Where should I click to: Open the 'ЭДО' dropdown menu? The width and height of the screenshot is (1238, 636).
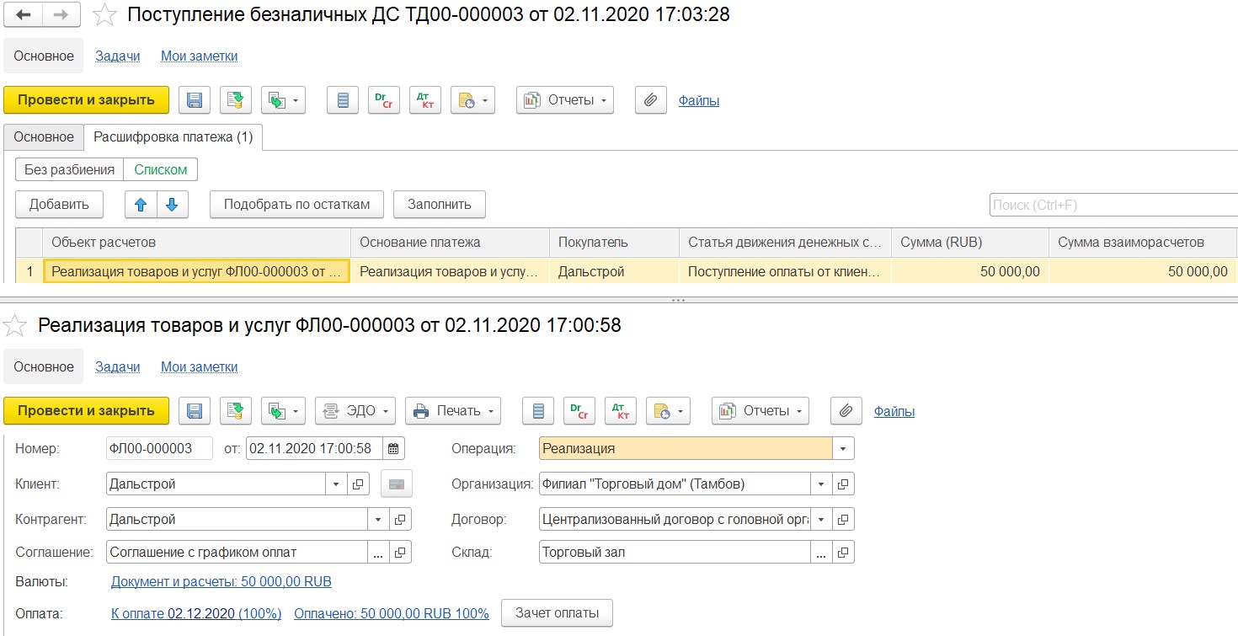click(355, 411)
